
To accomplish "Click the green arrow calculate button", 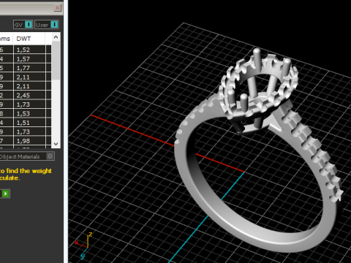I will click(5, 194).
